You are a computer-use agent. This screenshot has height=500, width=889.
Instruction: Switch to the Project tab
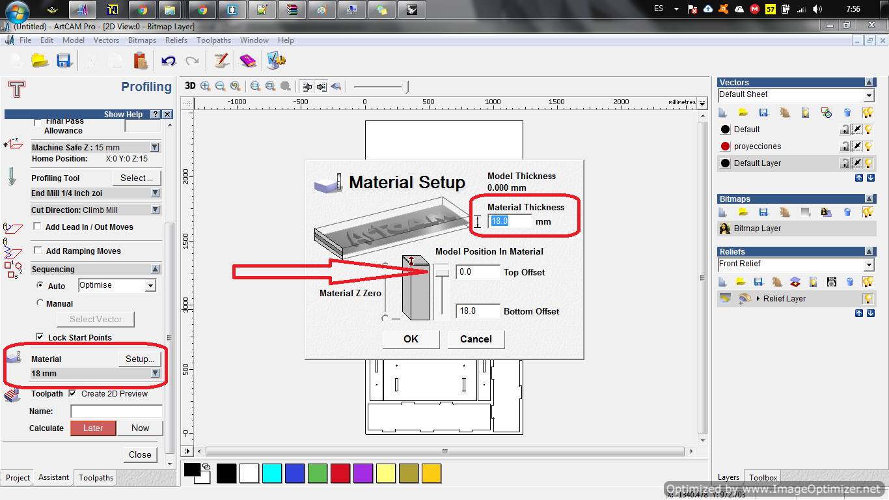18,478
